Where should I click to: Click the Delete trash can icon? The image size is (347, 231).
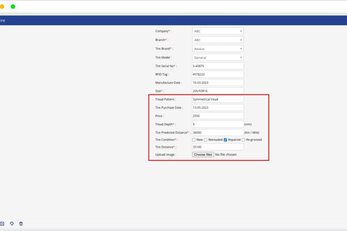21,224
